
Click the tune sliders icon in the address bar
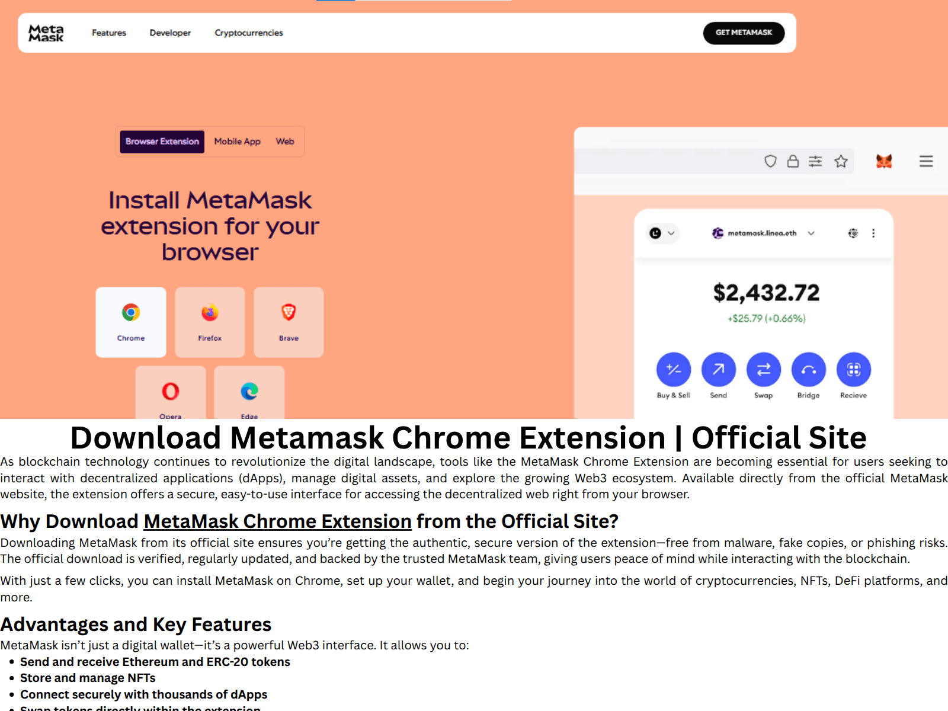(x=816, y=161)
